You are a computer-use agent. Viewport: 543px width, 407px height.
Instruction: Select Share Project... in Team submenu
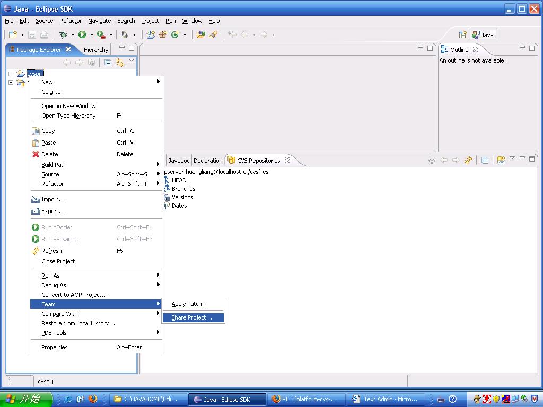point(193,318)
